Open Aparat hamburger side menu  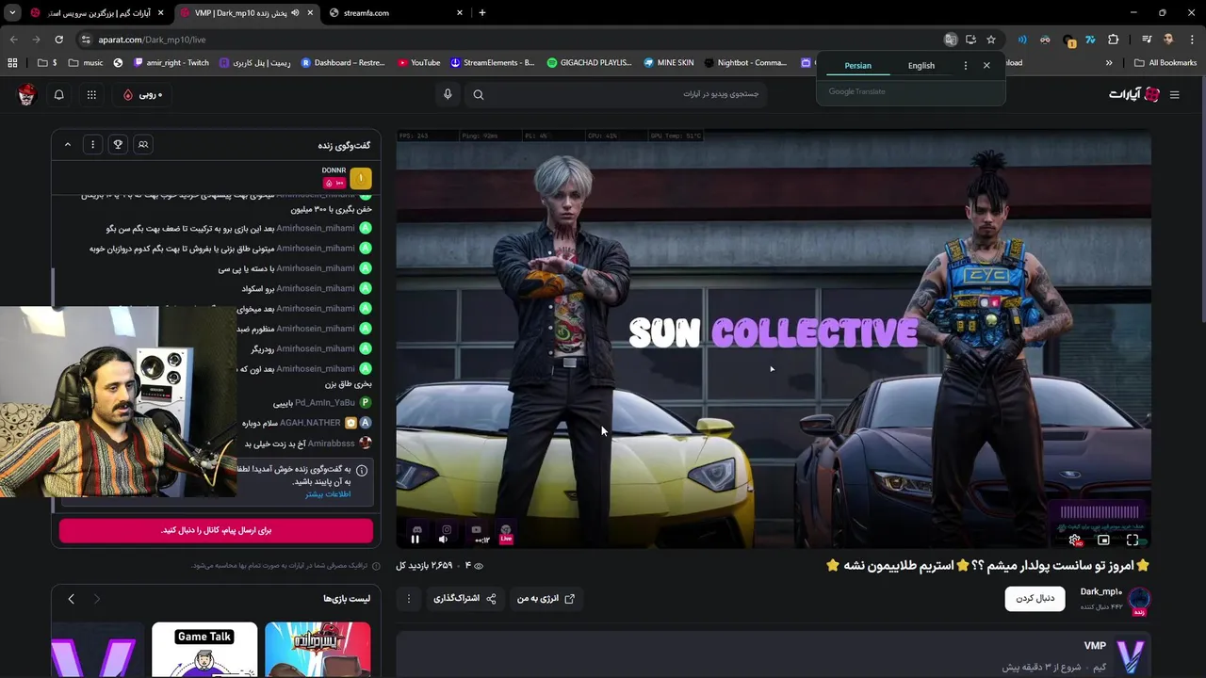[x=1174, y=94]
